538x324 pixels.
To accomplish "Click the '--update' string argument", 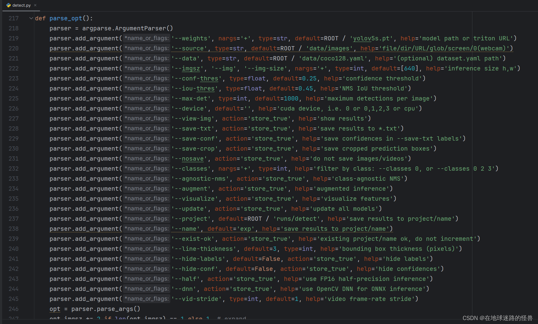I will 189,209.
